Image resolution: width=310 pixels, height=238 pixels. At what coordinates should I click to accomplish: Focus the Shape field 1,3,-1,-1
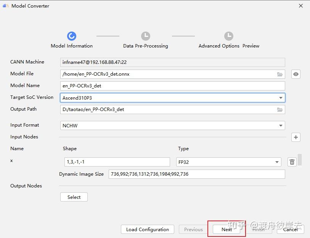pos(117,162)
